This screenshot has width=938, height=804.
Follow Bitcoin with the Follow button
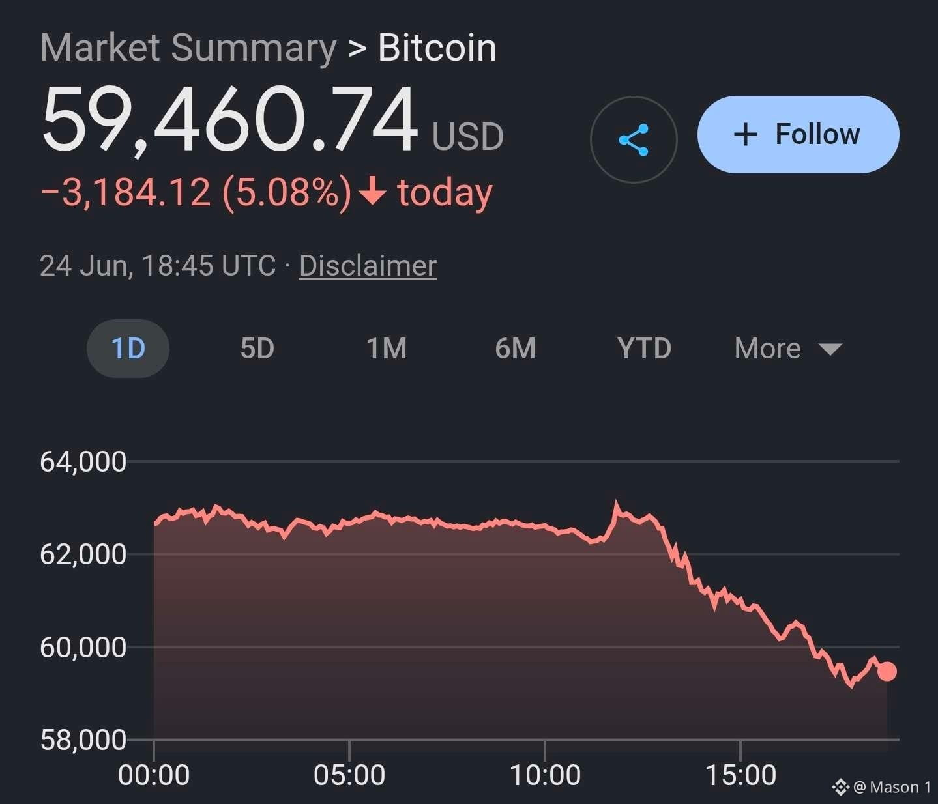pyautogui.click(x=799, y=134)
